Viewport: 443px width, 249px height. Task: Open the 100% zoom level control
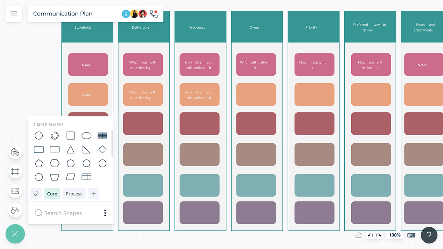(x=395, y=235)
